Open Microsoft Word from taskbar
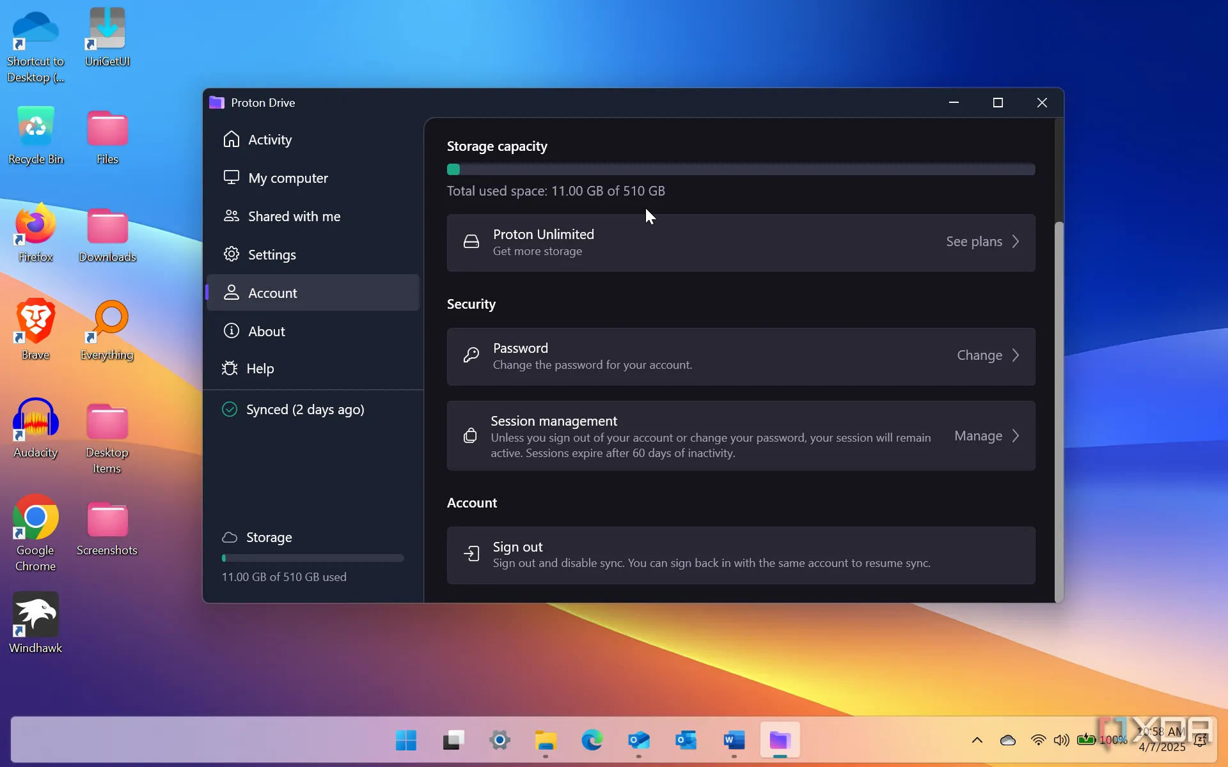The width and height of the screenshot is (1228, 767). tap(734, 740)
